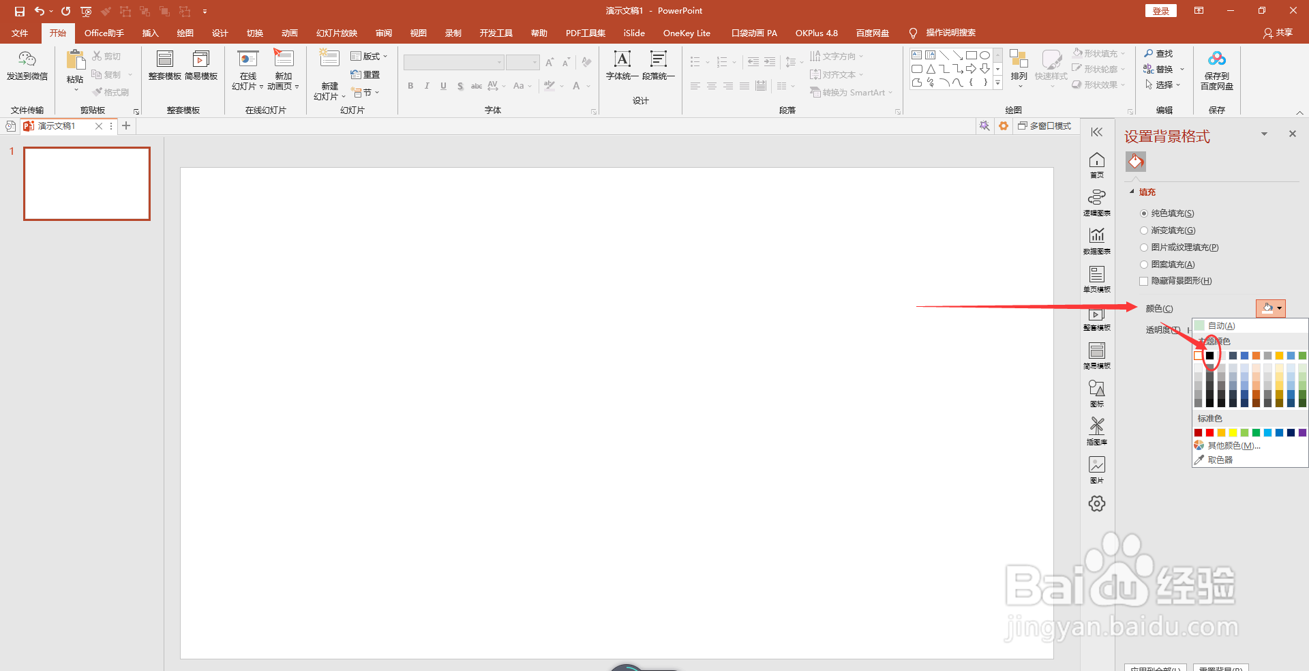
Task: Open 简易模板 icon in ribbon
Action: pos(201,59)
